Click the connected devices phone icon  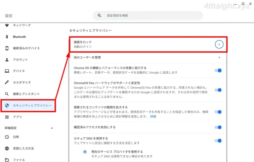(x=7, y=48)
